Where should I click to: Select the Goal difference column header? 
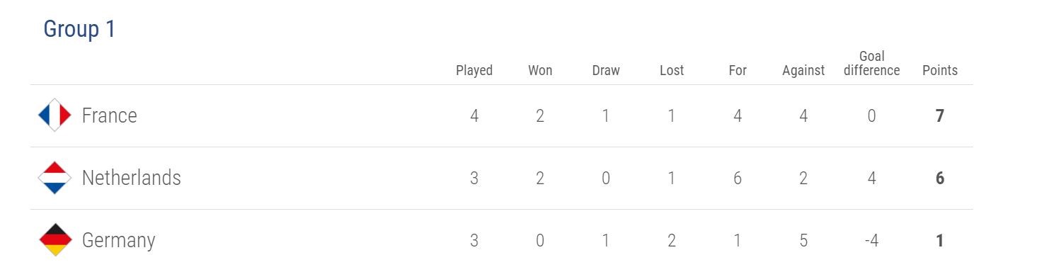coord(871,64)
